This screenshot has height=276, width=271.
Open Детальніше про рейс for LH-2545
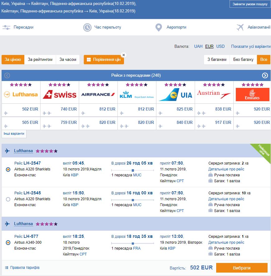pos(226,199)
